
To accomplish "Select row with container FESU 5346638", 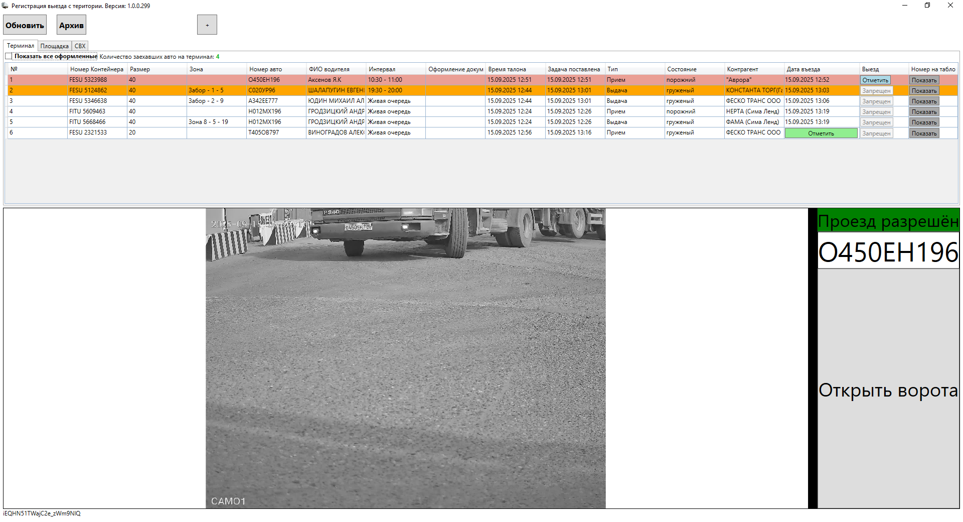I will (88, 101).
